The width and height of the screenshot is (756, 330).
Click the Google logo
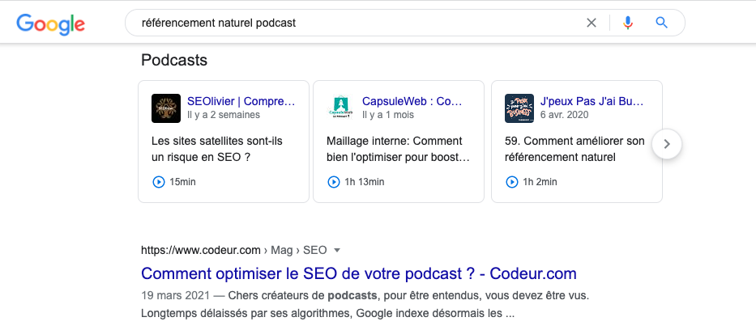tap(50, 24)
